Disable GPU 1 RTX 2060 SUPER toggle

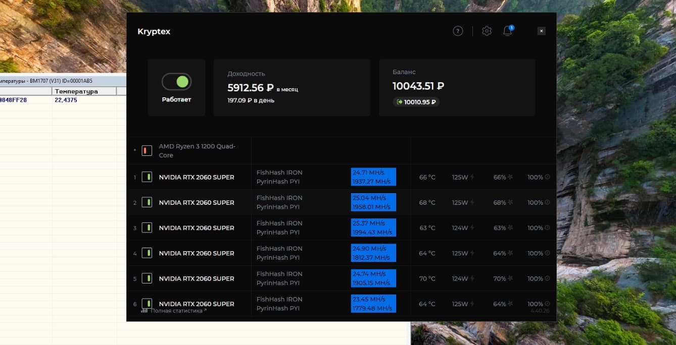click(147, 178)
